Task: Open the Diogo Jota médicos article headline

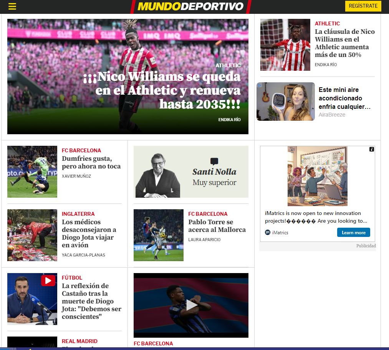Action: tap(89, 233)
